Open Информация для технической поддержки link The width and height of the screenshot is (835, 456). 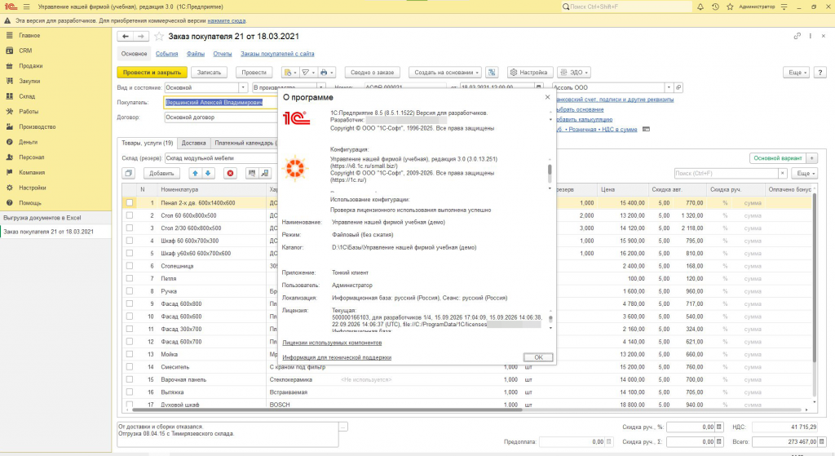click(337, 357)
